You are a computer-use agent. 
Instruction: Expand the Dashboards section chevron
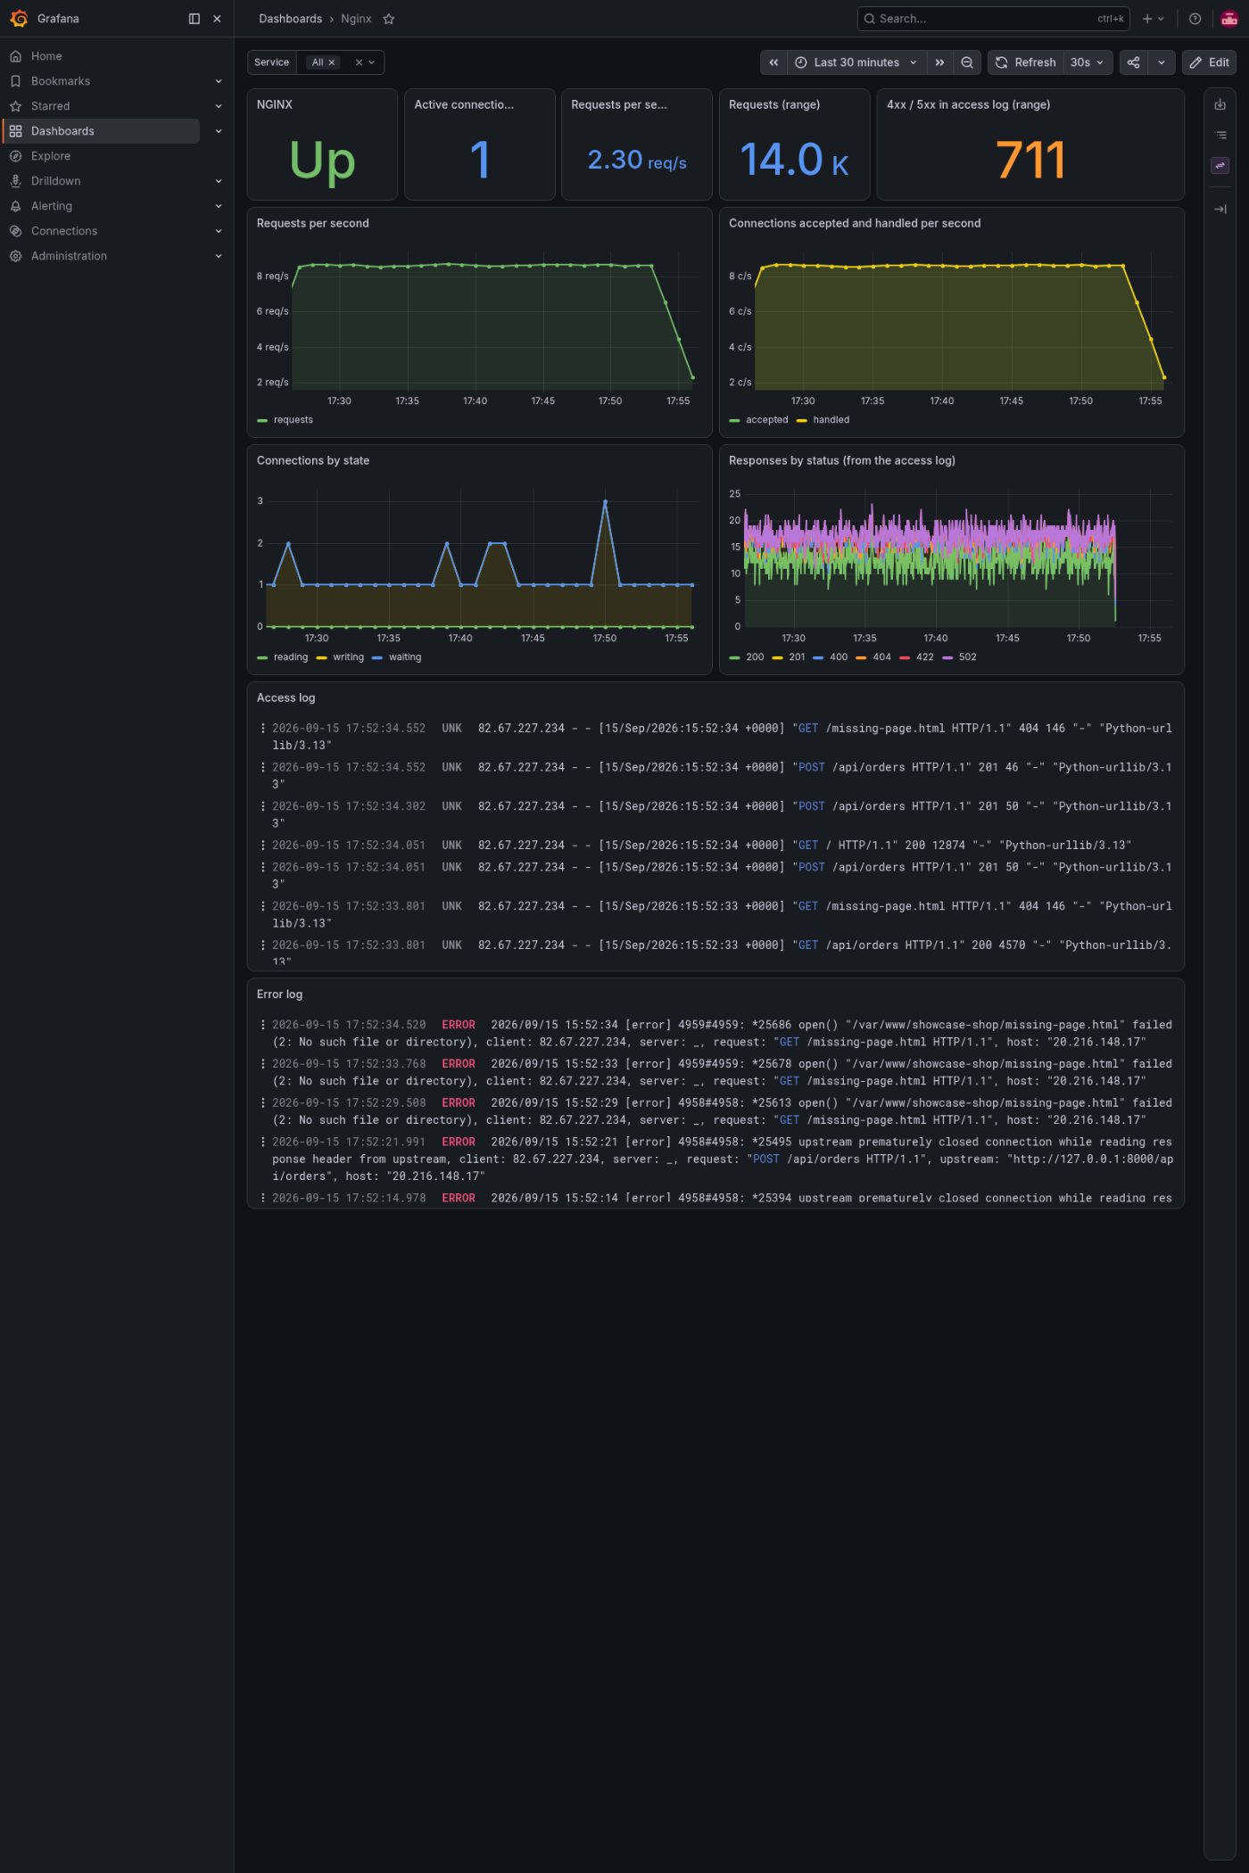(219, 131)
